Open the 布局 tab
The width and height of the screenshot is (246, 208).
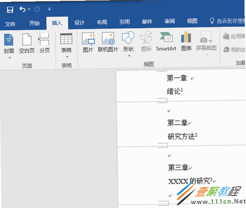tap(102, 22)
